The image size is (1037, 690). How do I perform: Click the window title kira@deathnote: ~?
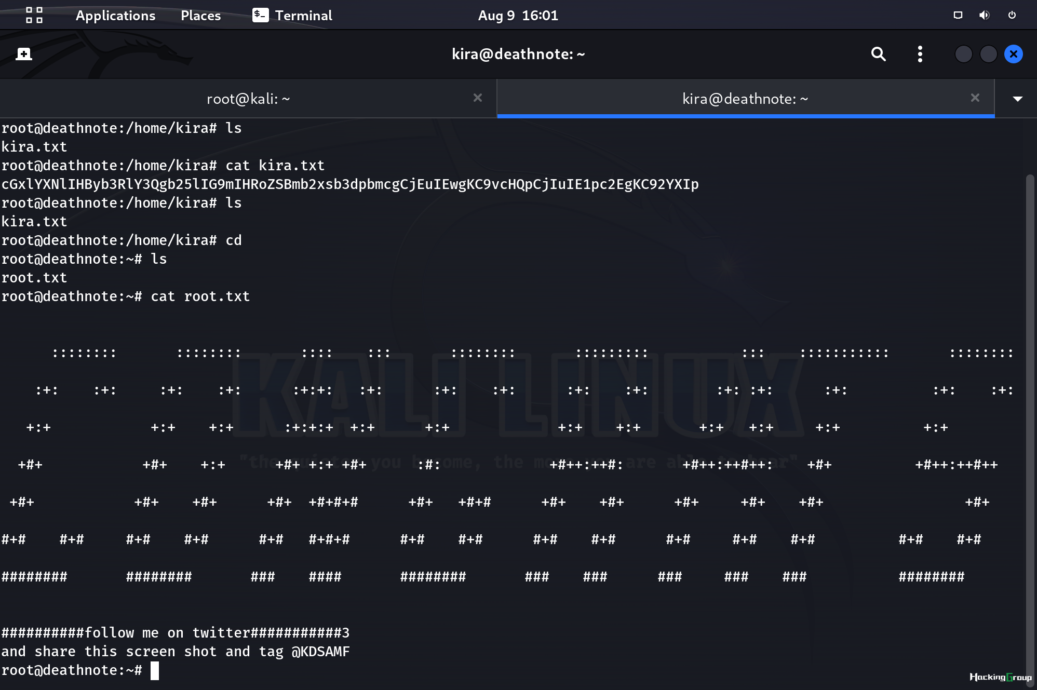click(x=518, y=54)
